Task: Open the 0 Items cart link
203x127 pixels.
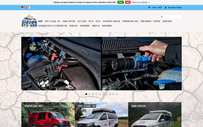Action: [157, 7]
